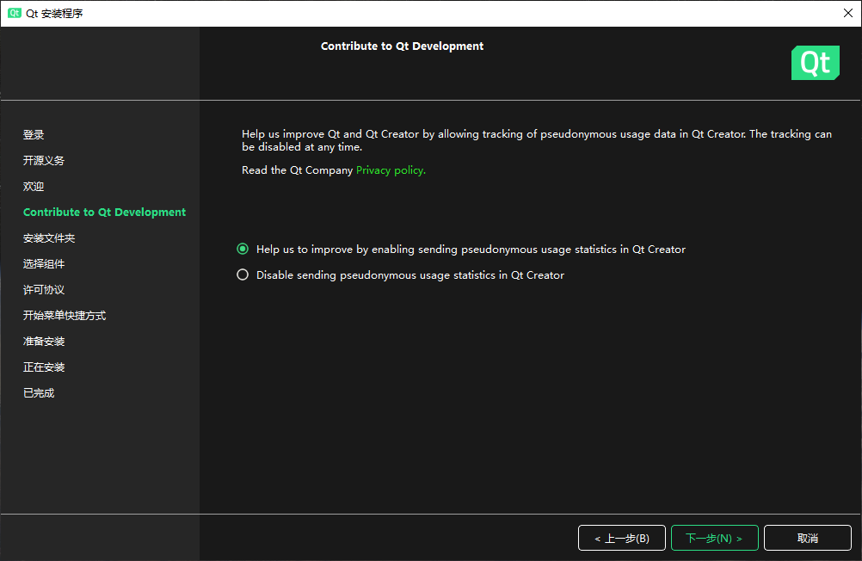Enable sending pseudonymous usage statistics

click(243, 250)
